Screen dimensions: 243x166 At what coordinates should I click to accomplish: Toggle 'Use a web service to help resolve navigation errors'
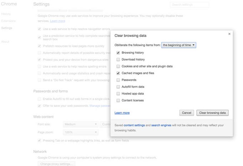tap(39, 29)
